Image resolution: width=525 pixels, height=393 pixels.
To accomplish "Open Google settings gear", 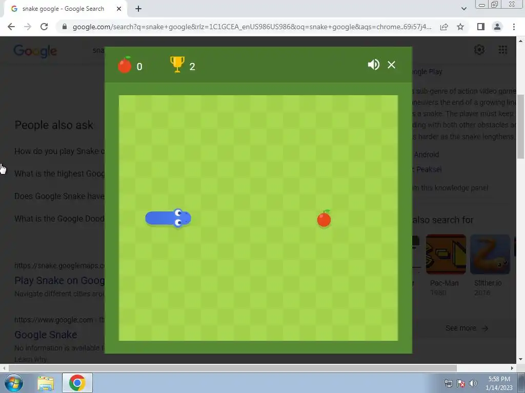I will point(479,50).
